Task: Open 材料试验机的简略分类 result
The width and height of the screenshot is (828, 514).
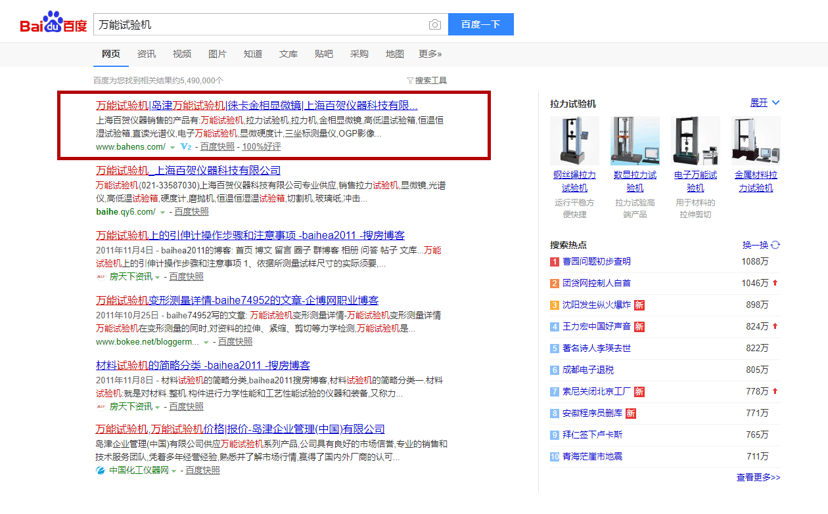Action: pos(203,366)
